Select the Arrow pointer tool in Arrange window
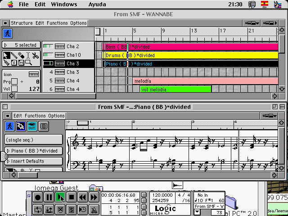Viewport: 288px width, 216px height. click(6, 55)
